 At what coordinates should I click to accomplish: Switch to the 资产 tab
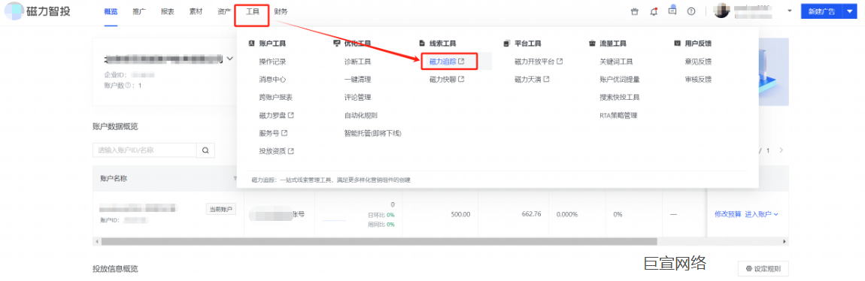point(225,11)
